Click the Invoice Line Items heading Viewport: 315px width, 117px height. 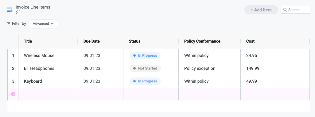[33, 7]
